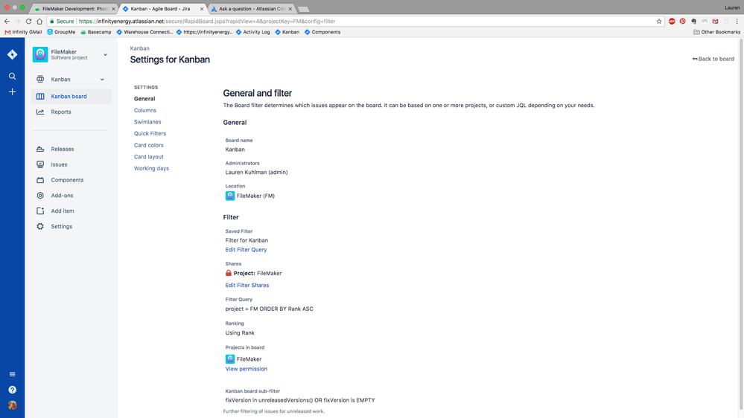Click the Gmail extension icon in toolbar

point(715,22)
